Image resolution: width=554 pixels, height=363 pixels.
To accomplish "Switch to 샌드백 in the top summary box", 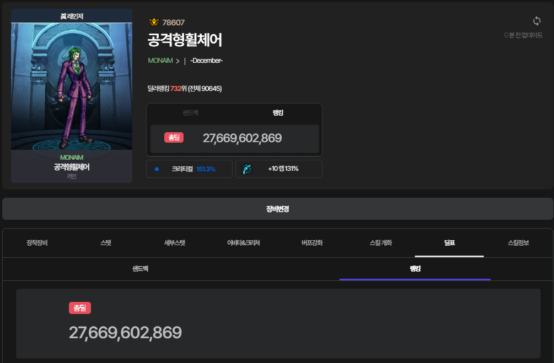I will (191, 113).
